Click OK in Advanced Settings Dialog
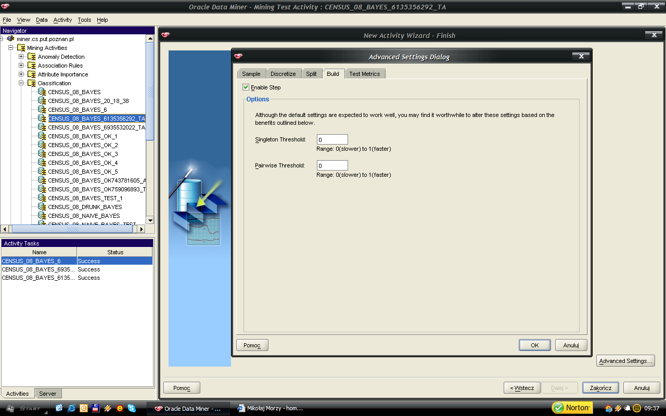The height and width of the screenshot is (416, 666). click(535, 345)
